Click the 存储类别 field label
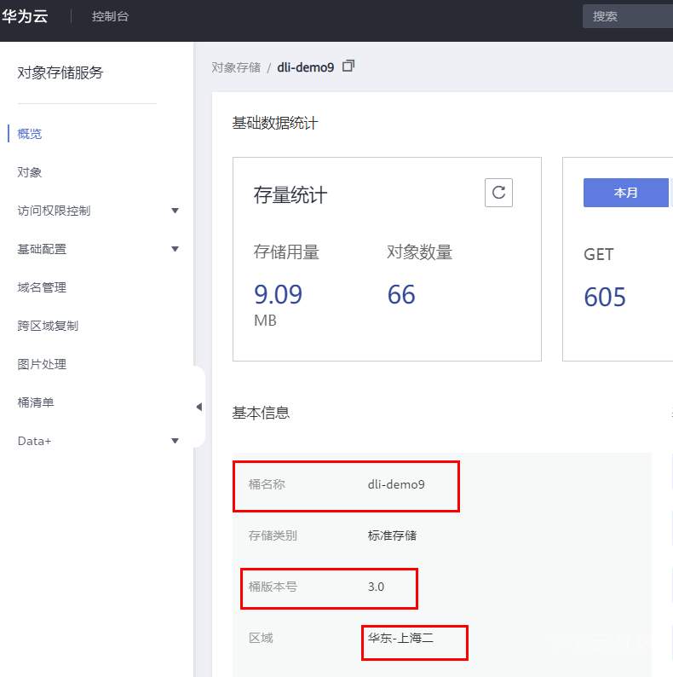673x677 pixels. tap(273, 535)
